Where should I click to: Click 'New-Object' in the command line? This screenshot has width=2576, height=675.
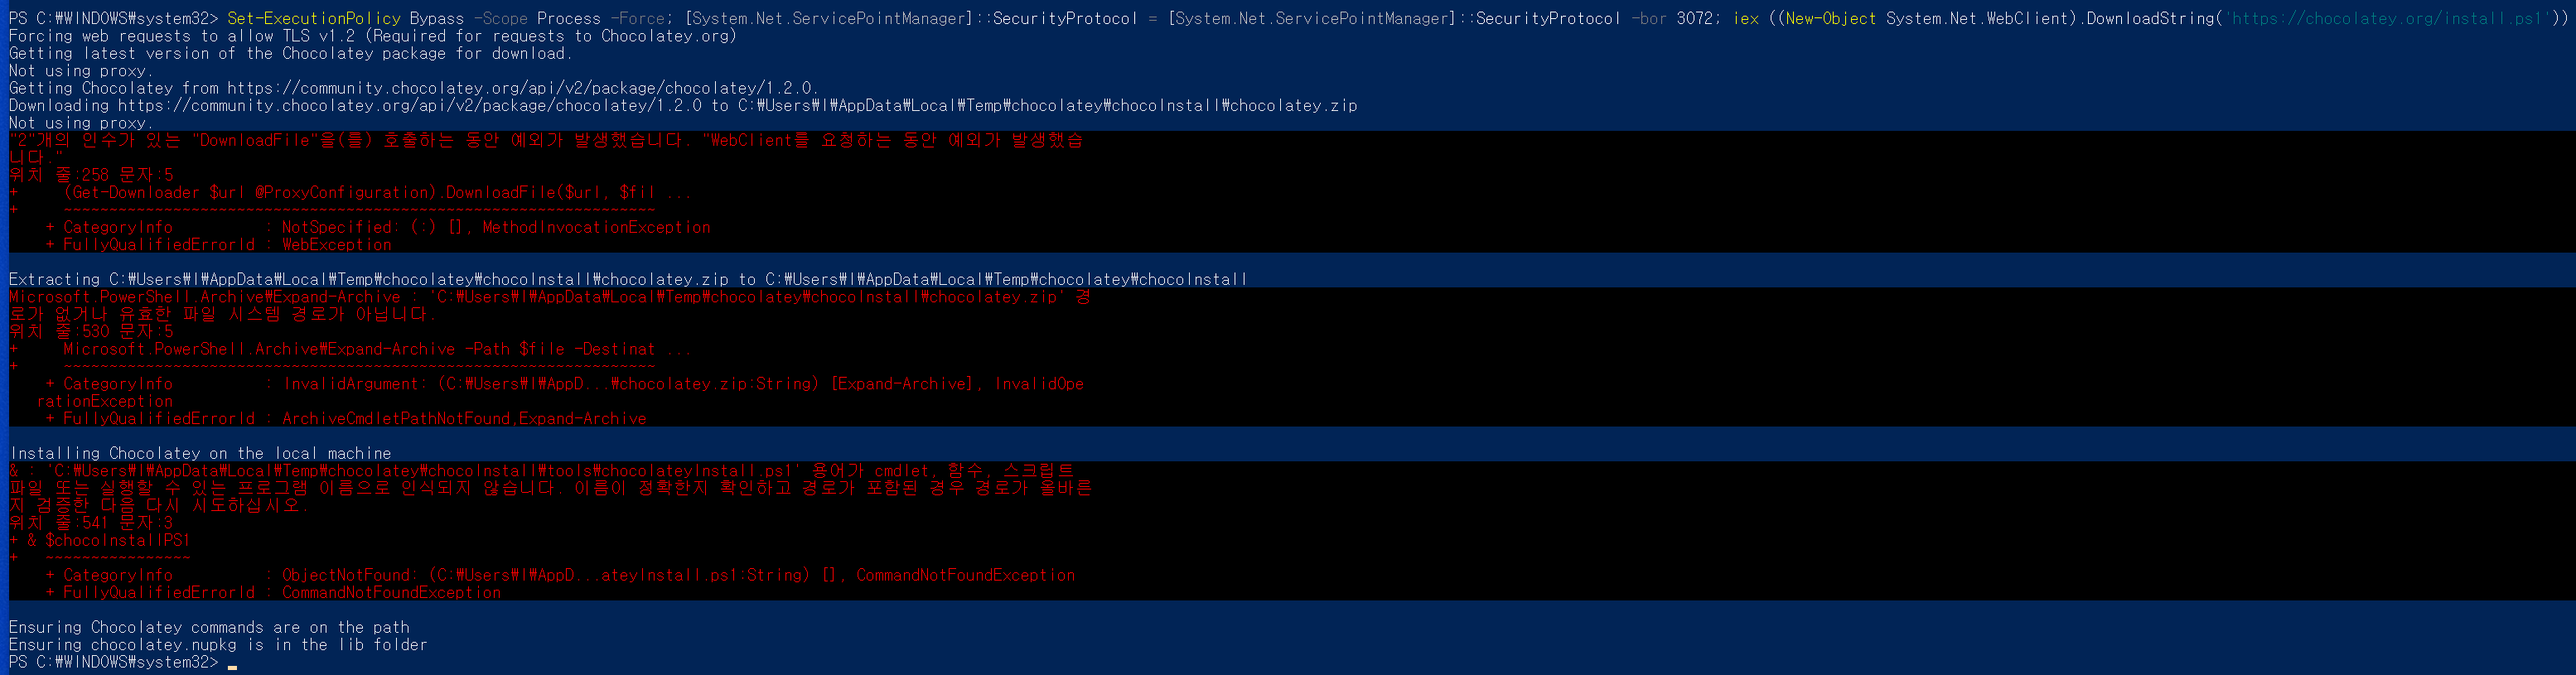[x=1831, y=18]
